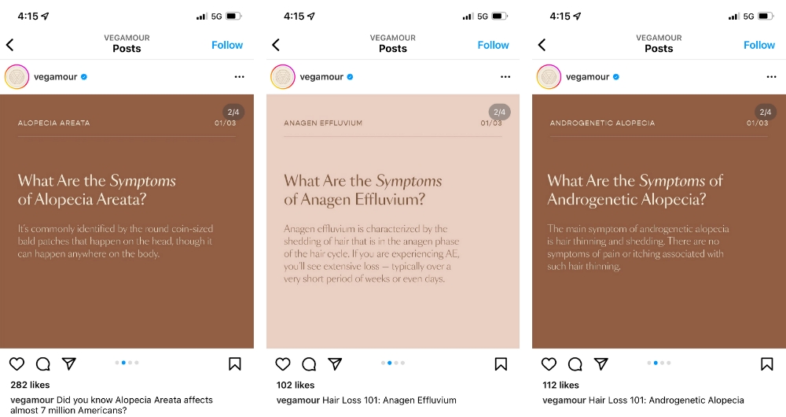Image resolution: width=786 pixels, height=417 pixels.
Task: Open comment bubble on Alopecia Areata post
Action: coord(42,363)
